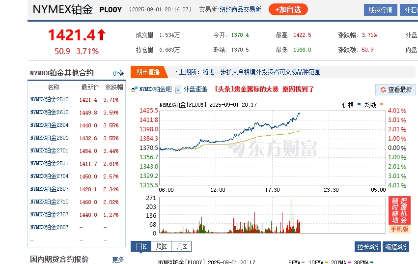Click the 昨结 value 1370.5
The image size is (418, 264).
click(x=240, y=50)
